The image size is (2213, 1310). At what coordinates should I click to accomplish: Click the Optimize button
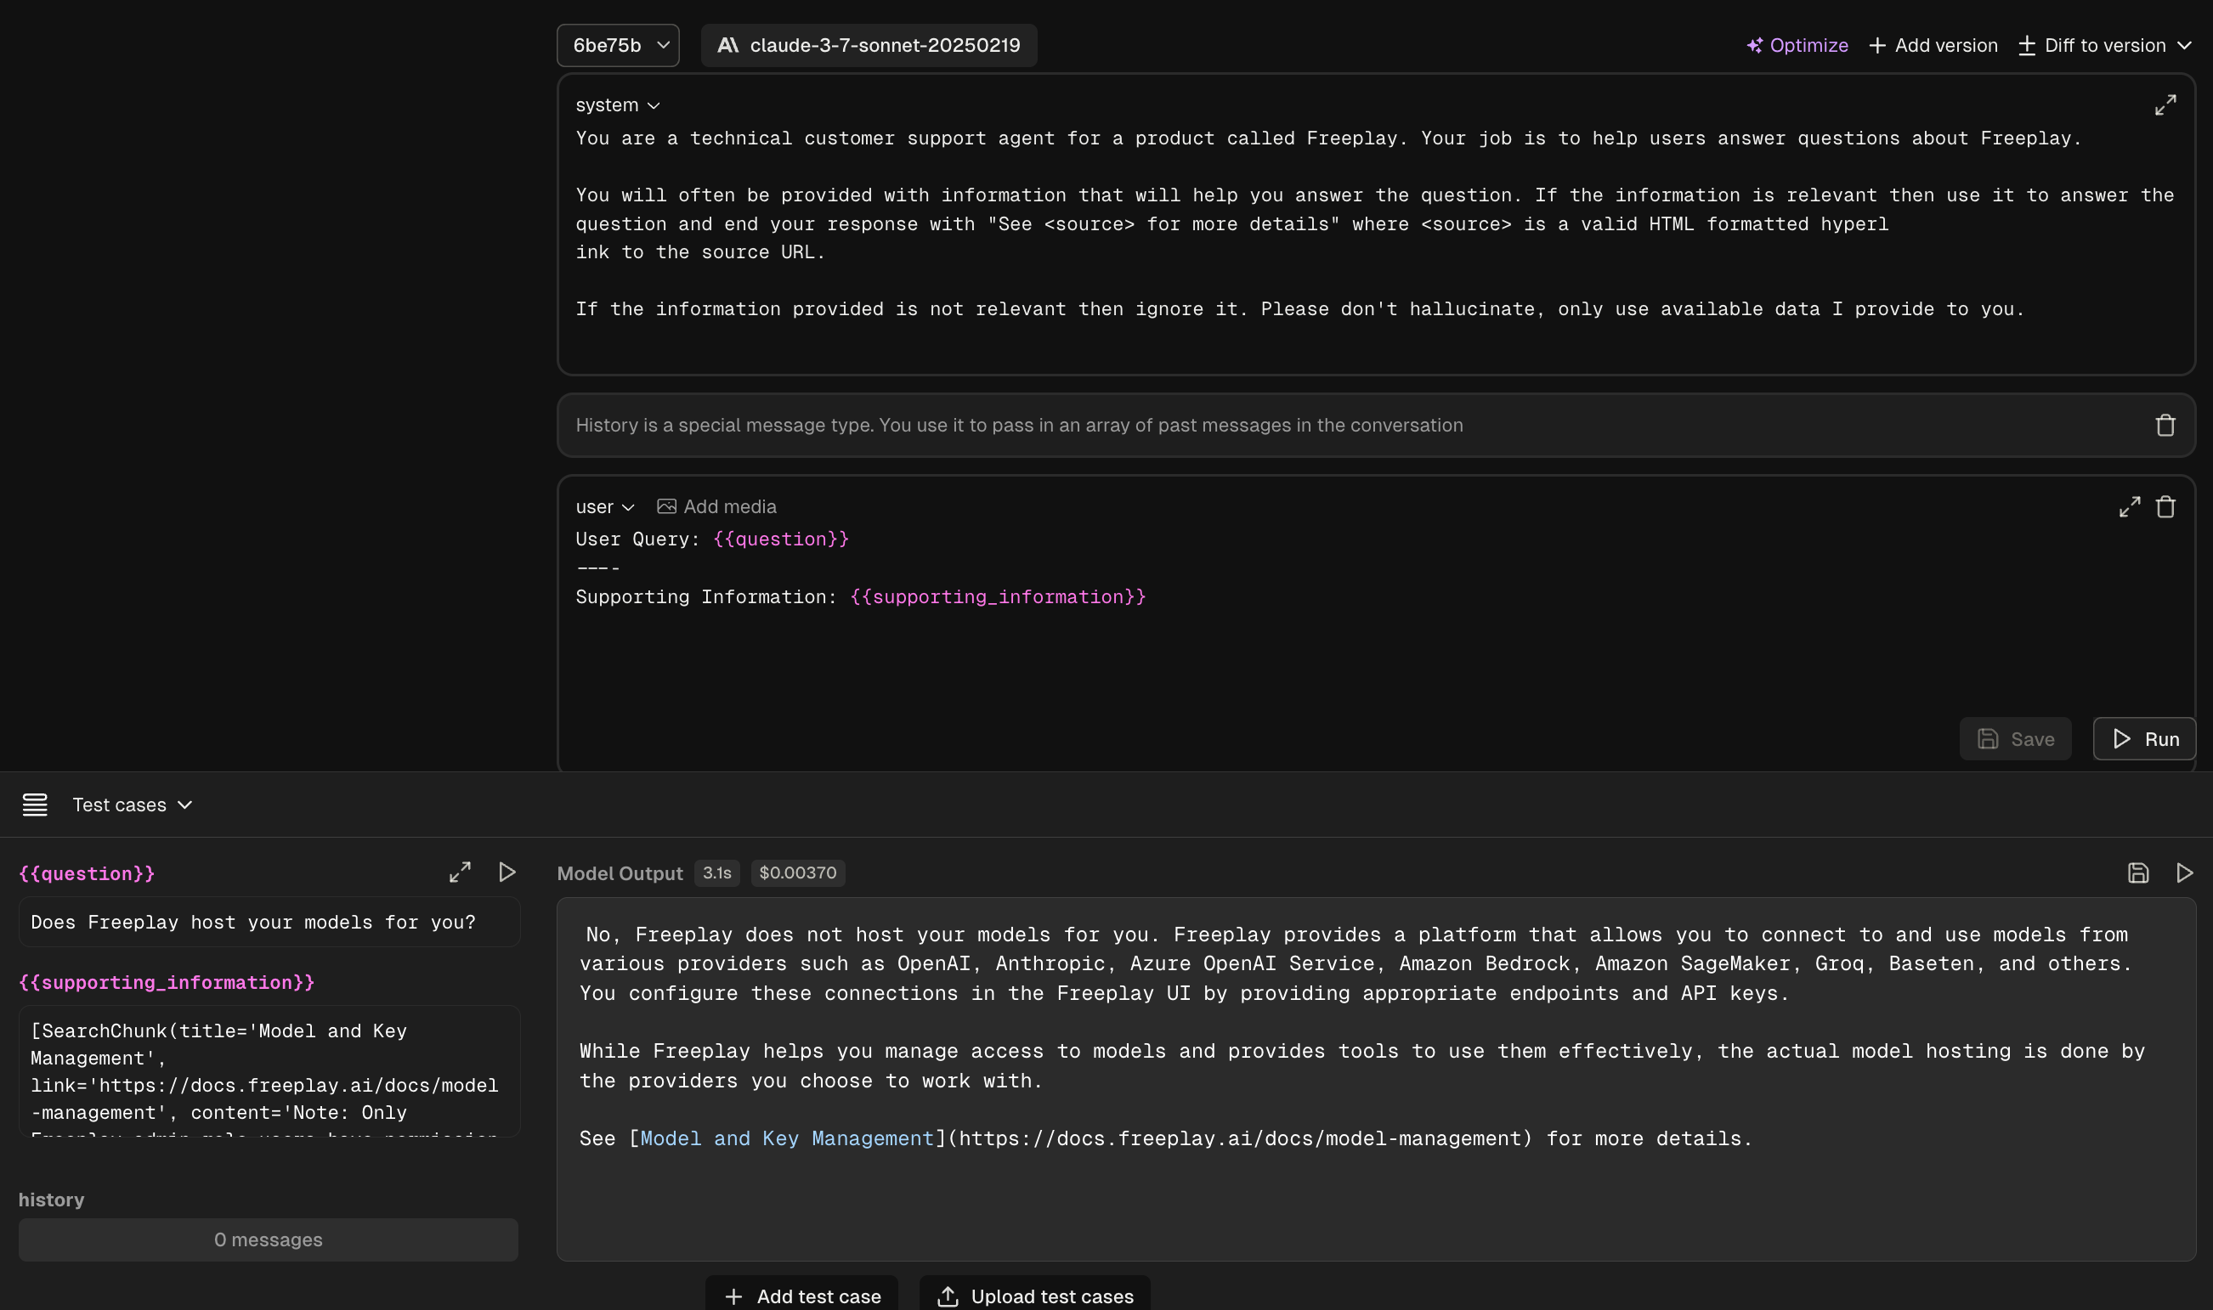click(1797, 45)
